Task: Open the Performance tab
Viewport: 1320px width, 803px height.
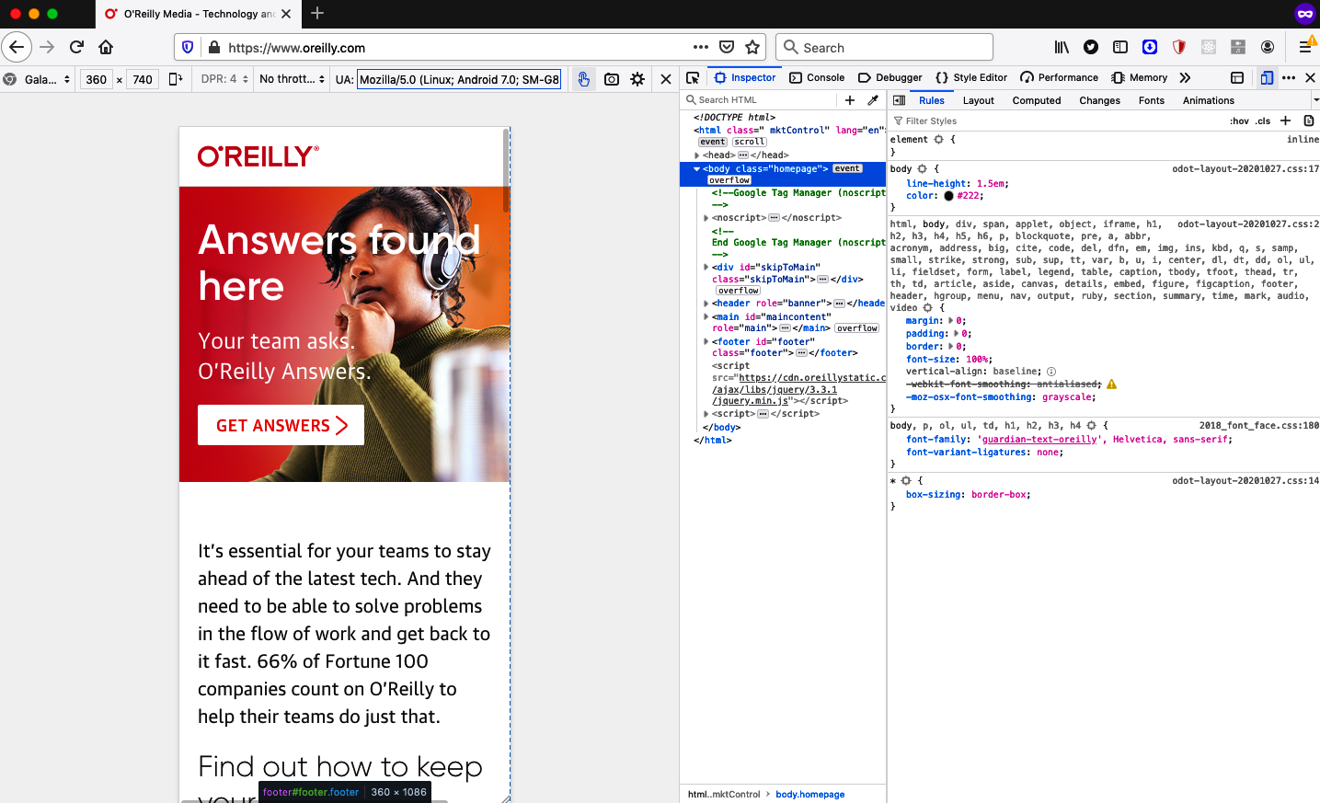Action: (1060, 78)
